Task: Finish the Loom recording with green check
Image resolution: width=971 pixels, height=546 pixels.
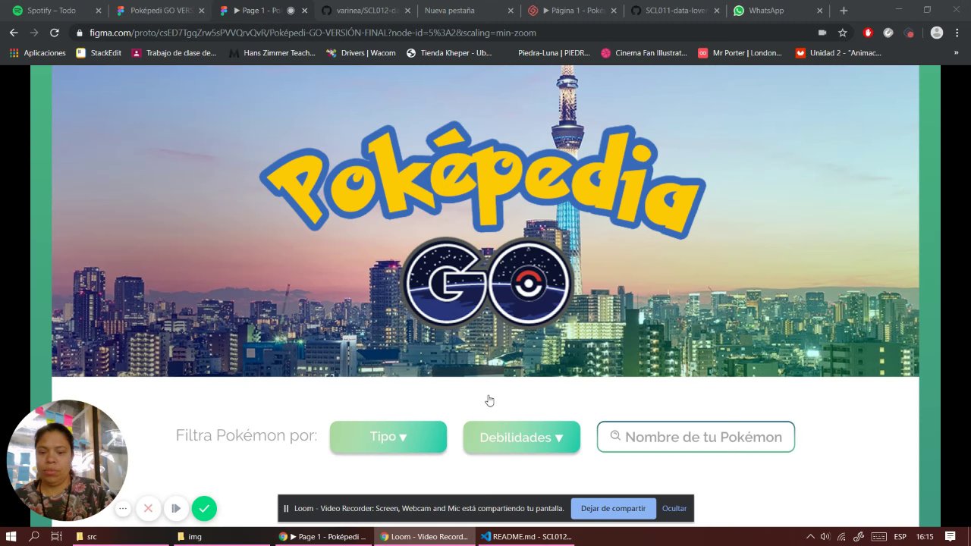Action: tap(204, 508)
